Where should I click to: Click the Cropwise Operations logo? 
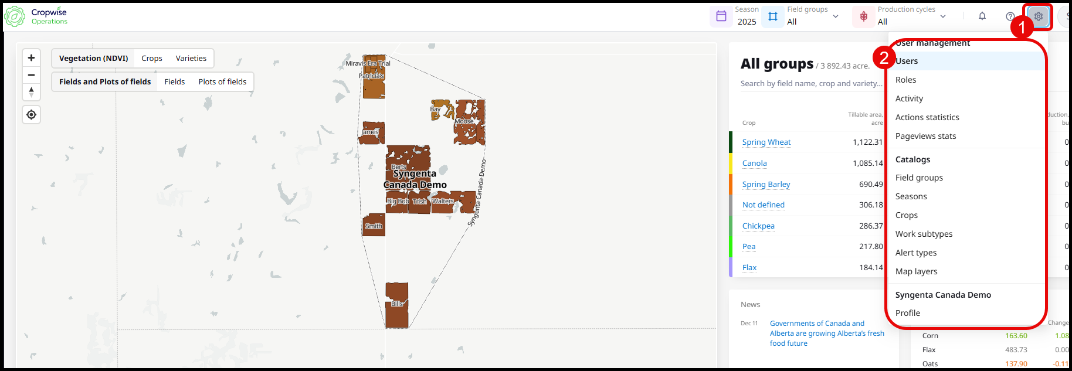[x=36, y=16]
